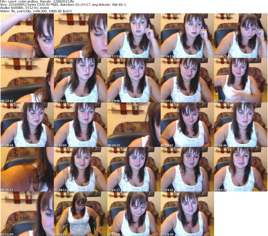Click the 'Audio: 0x000b, 5512 Hz, mono' line
Screen dimensions: 268x236
[x=25, y=8]
